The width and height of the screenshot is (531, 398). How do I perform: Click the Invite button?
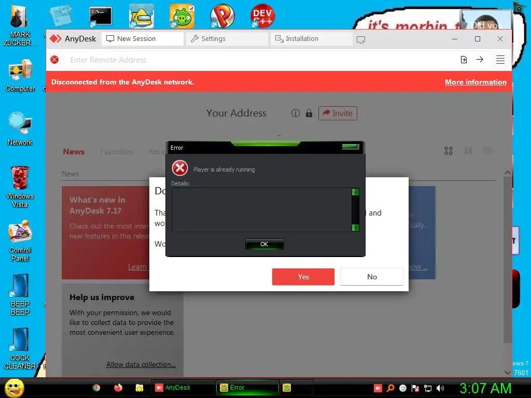pyautogui.click(x=338, y=113)
